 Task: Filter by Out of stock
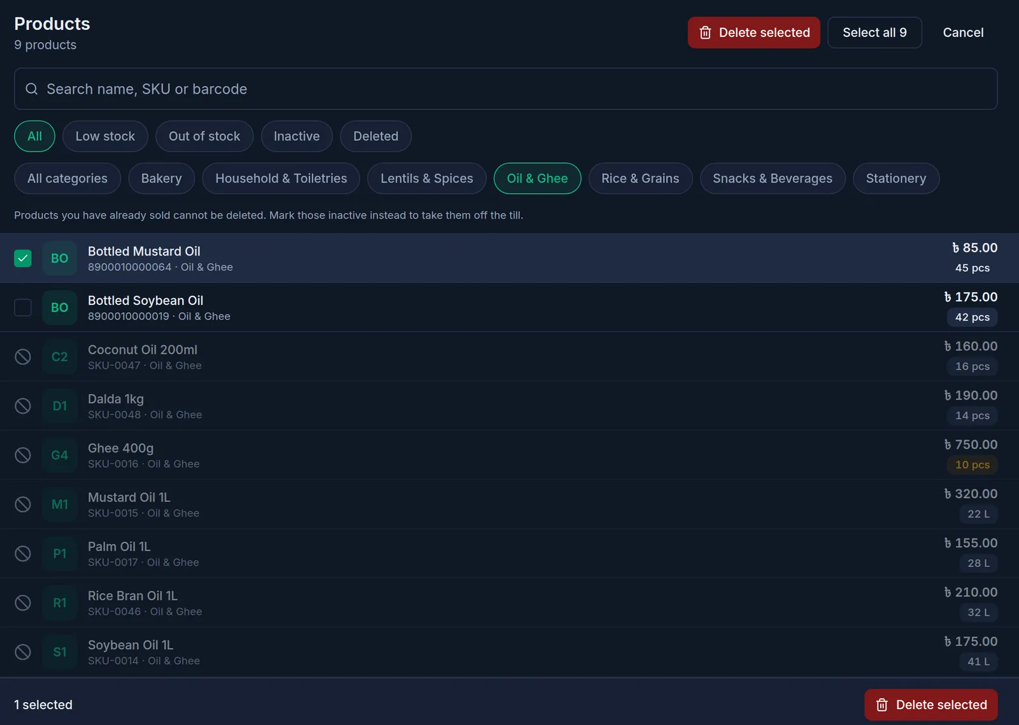coord(204,136)
